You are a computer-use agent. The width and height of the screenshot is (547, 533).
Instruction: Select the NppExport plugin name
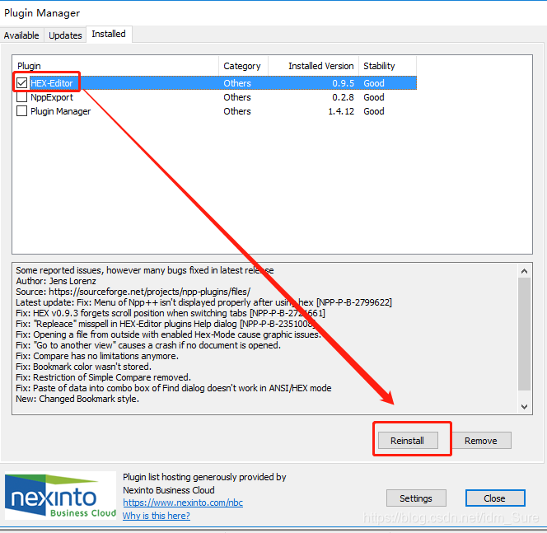click(52, 97)
